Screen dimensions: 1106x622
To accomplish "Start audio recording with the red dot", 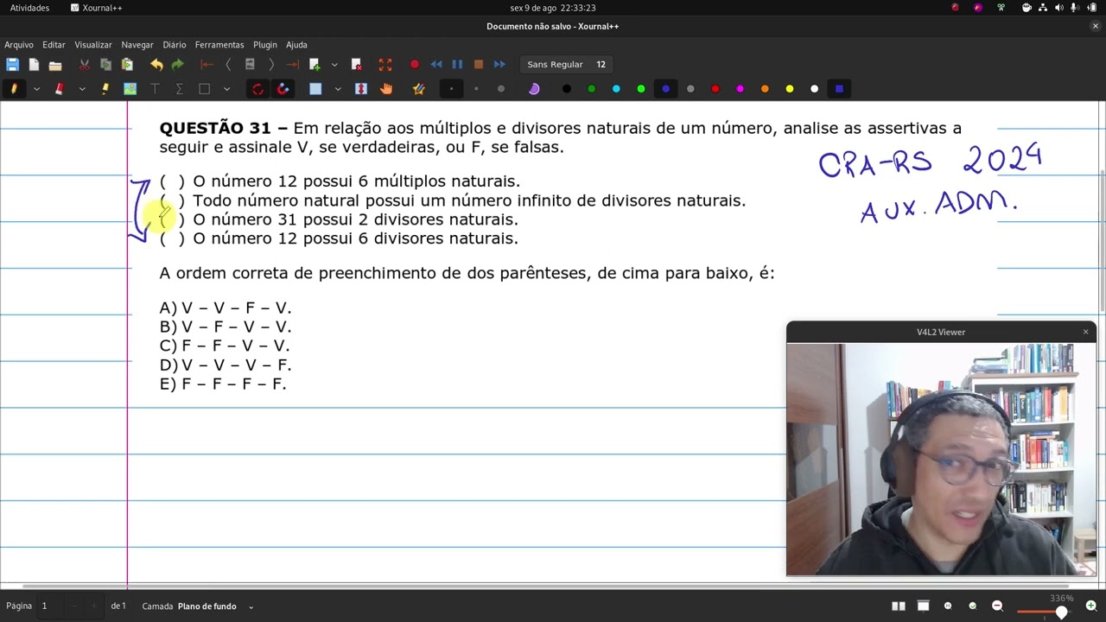I will [x=415, y=65].
